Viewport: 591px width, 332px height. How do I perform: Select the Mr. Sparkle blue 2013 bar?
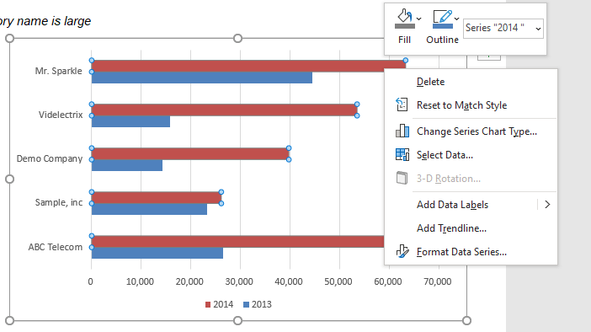(x=202, y=78)
